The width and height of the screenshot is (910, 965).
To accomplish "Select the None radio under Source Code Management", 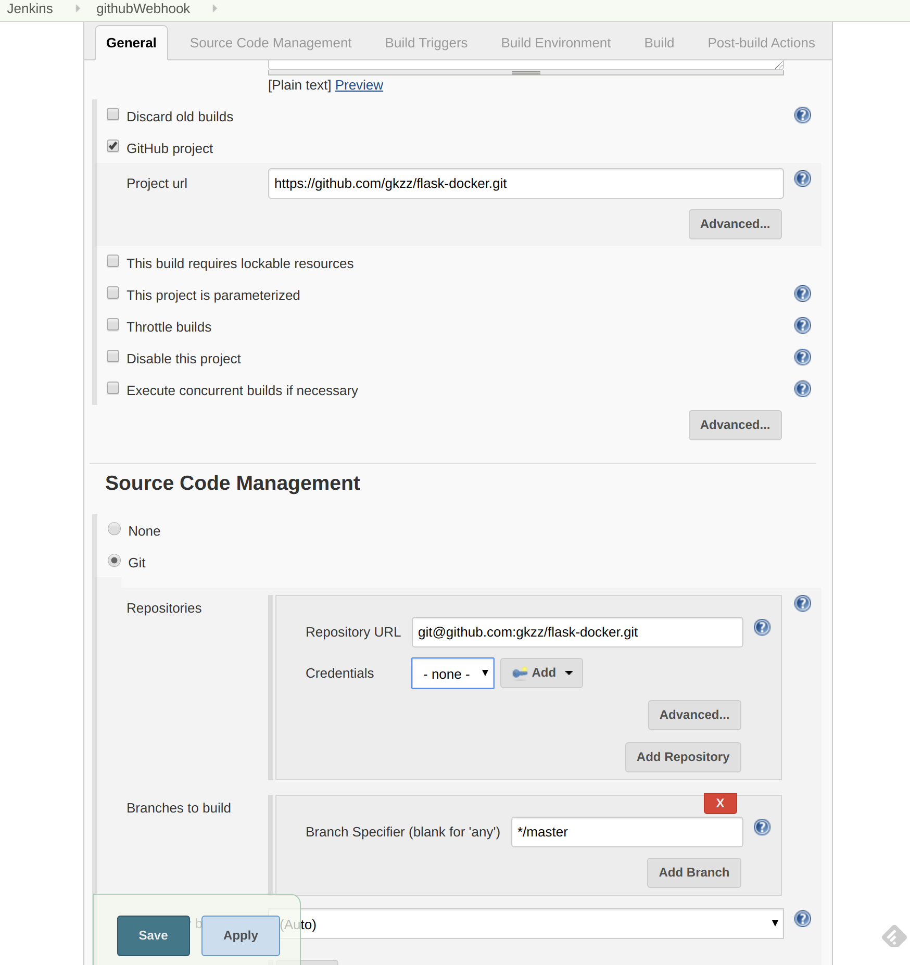I will (x=113, y=528).
